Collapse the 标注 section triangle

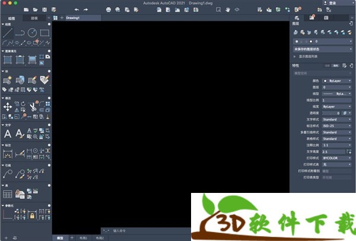point(3,145)
